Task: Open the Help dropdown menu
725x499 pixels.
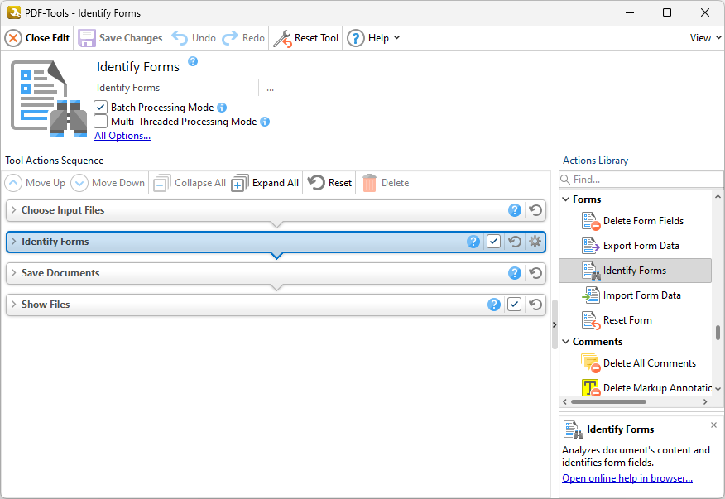Action: pyautogui.click(x=373, y=38)
